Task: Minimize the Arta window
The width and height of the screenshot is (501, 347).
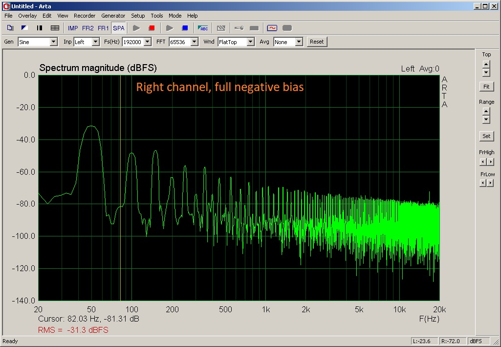Action: (477, 6)
